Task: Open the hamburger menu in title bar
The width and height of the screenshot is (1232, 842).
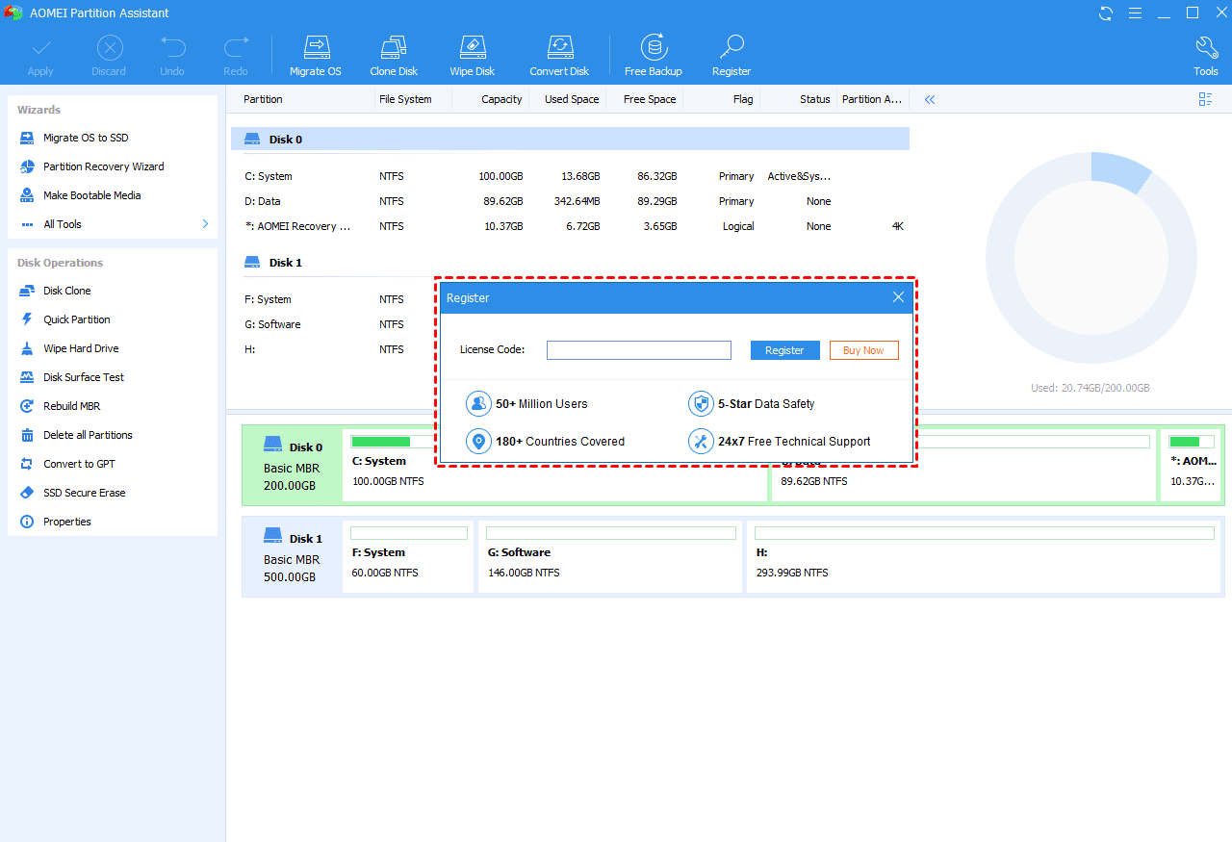Action: tap(1135, 13)
